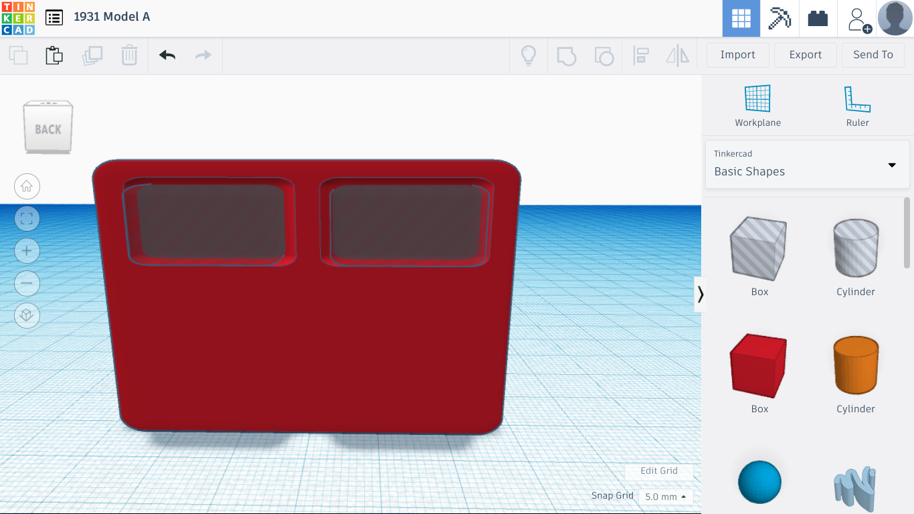Click the Align icon

pyautogui.click(x=641, y=56)
